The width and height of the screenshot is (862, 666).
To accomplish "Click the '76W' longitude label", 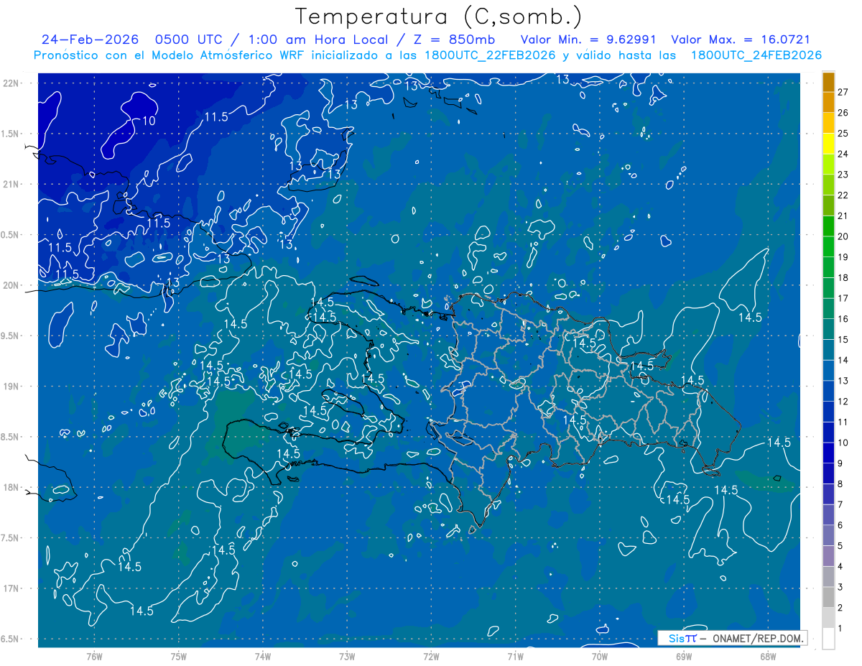I will click(94, 657).
